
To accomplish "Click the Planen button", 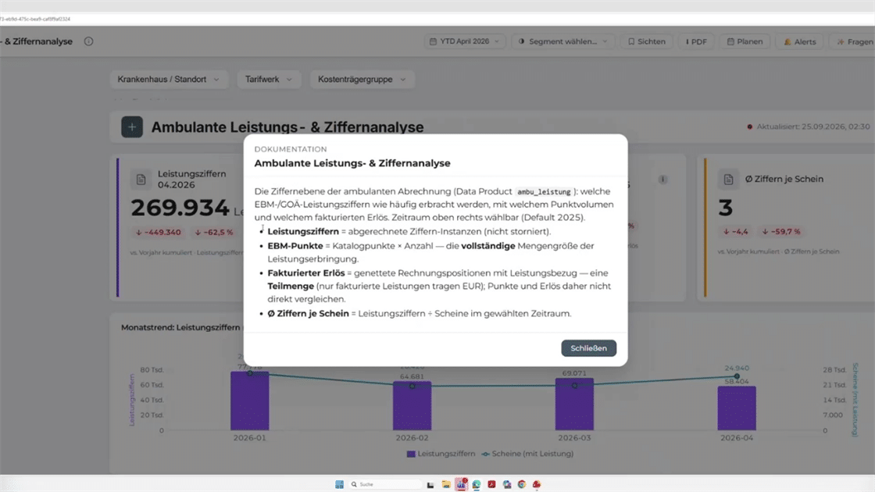I will pos(745,41).
